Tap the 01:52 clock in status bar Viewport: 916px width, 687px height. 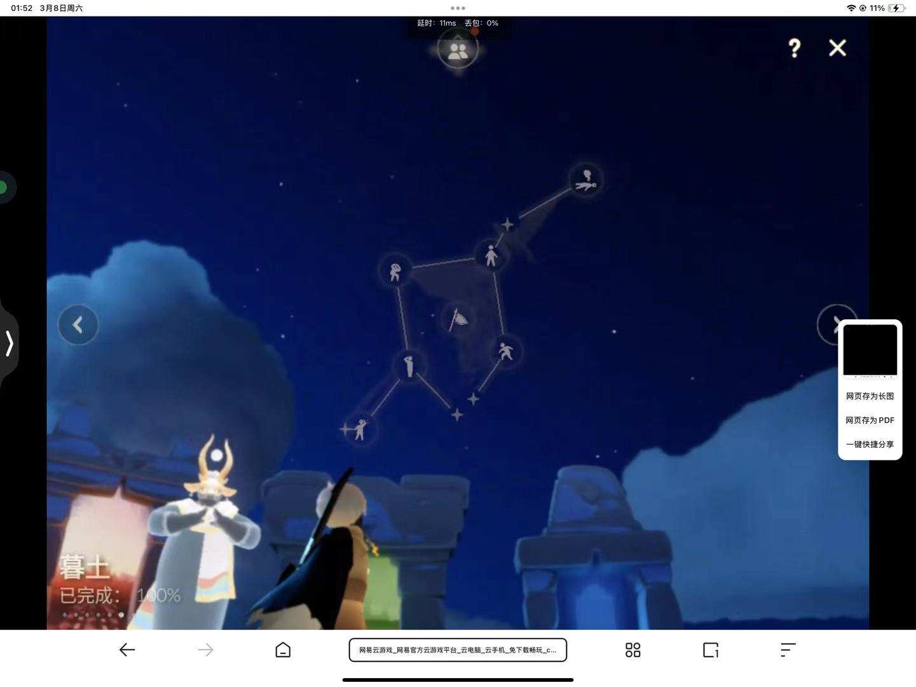click(x=22, y=8)
